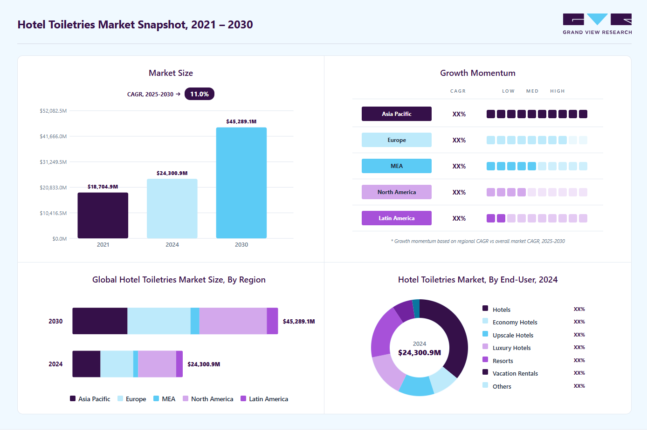Screen dimensions: 647x431
Task: Select the Resorts legend swatch
Action: pyautogui.click(x=485, y=359)
